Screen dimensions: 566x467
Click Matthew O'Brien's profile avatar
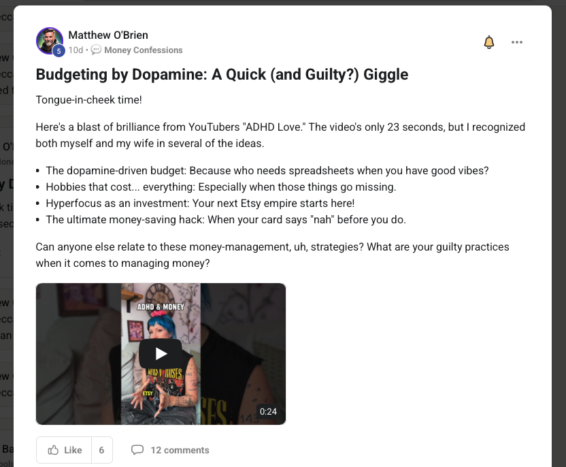click(50, 40)
